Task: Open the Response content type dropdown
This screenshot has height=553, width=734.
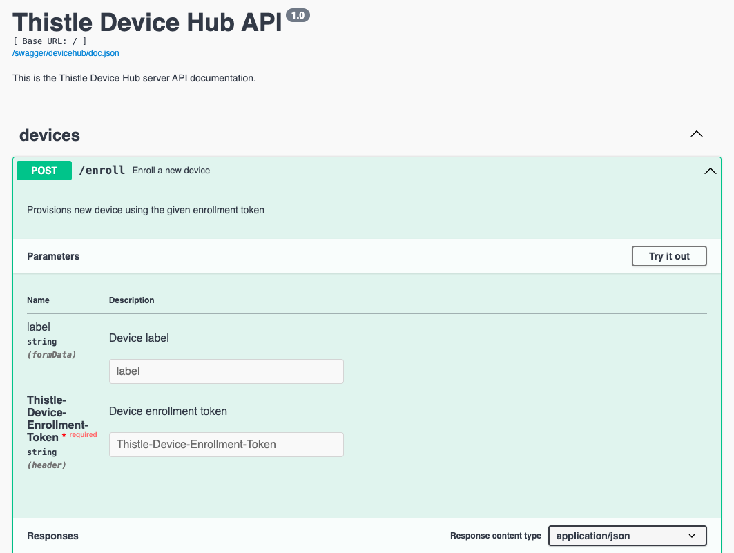Action: [x=627, y=536]
